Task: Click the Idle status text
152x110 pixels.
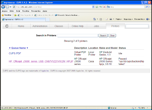Action: tap(120, 53)
